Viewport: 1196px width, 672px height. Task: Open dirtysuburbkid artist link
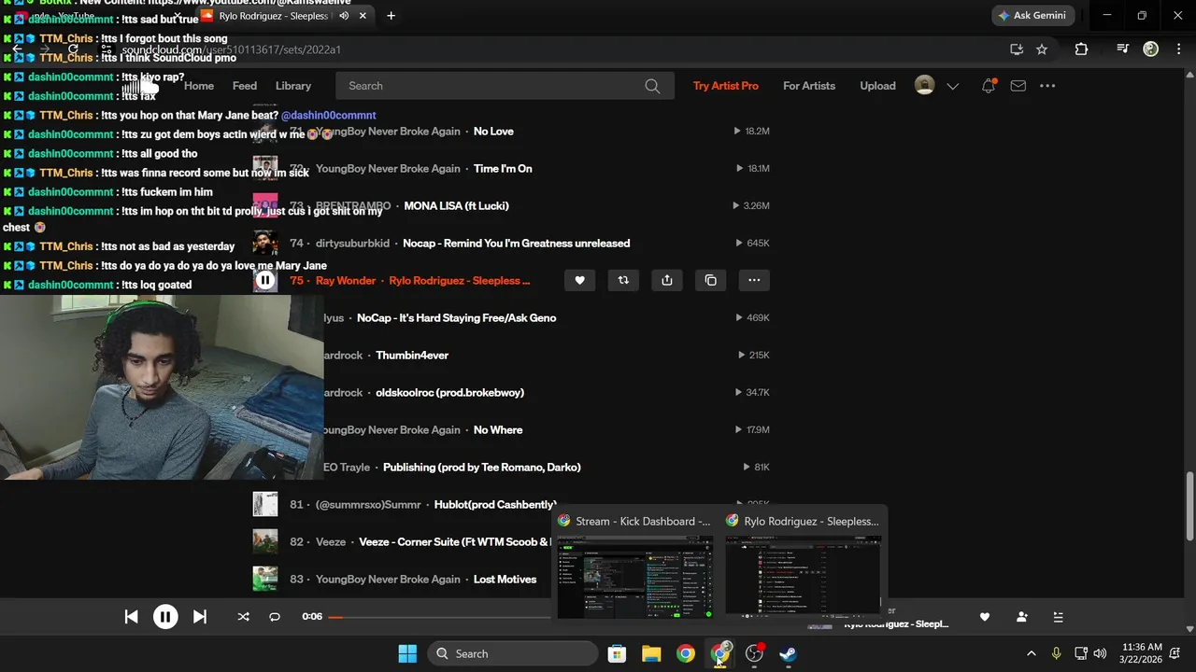(352, 244)
